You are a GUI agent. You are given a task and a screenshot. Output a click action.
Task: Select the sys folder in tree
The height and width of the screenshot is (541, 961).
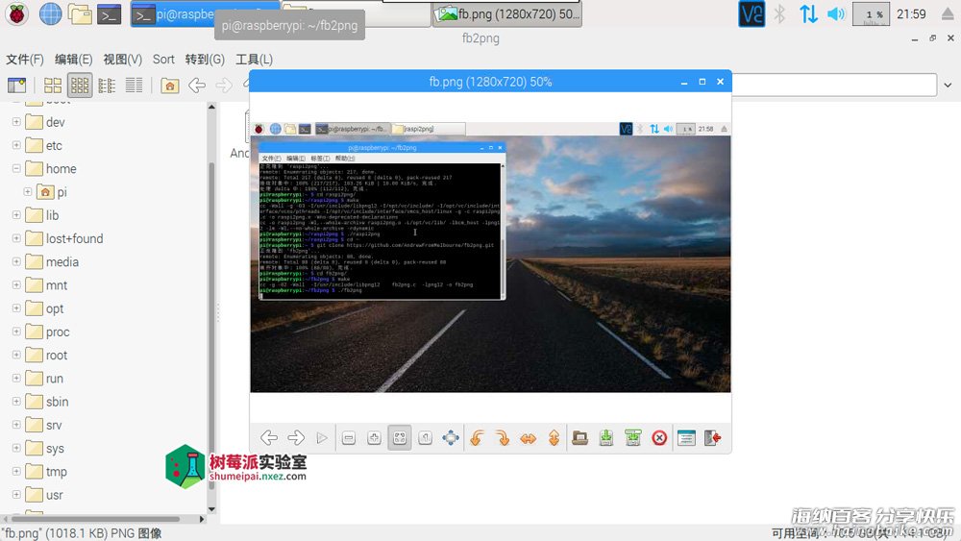(x=55, y=449)
